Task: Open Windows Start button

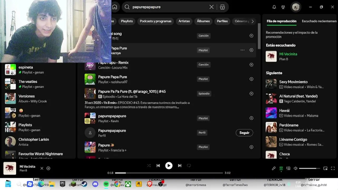Action: (x=8, y=184)
